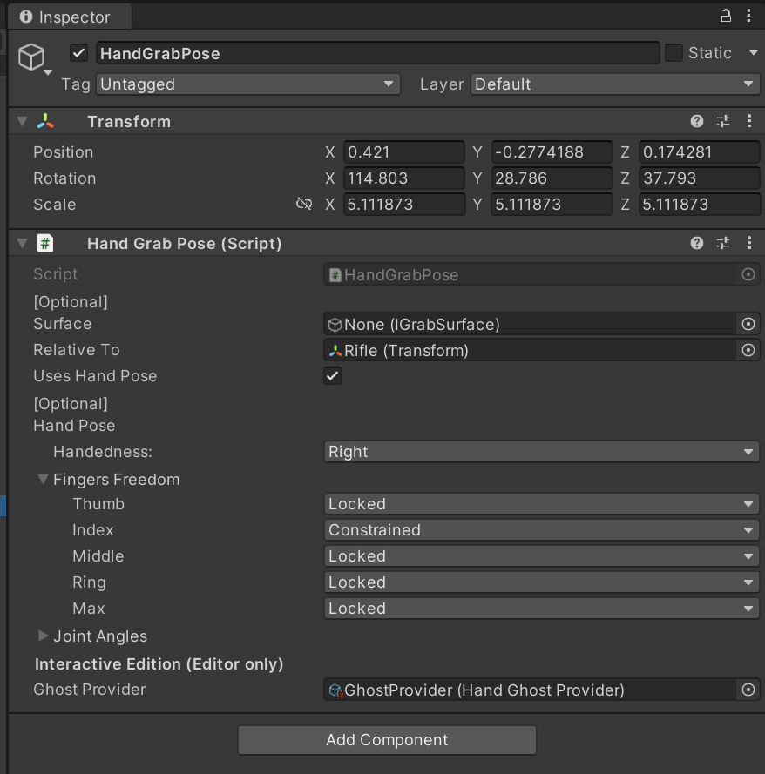This screenshot has width=765, height=774.
Task: Click the Rotation Y field 28.786
Action: click(x=552, y=178)
